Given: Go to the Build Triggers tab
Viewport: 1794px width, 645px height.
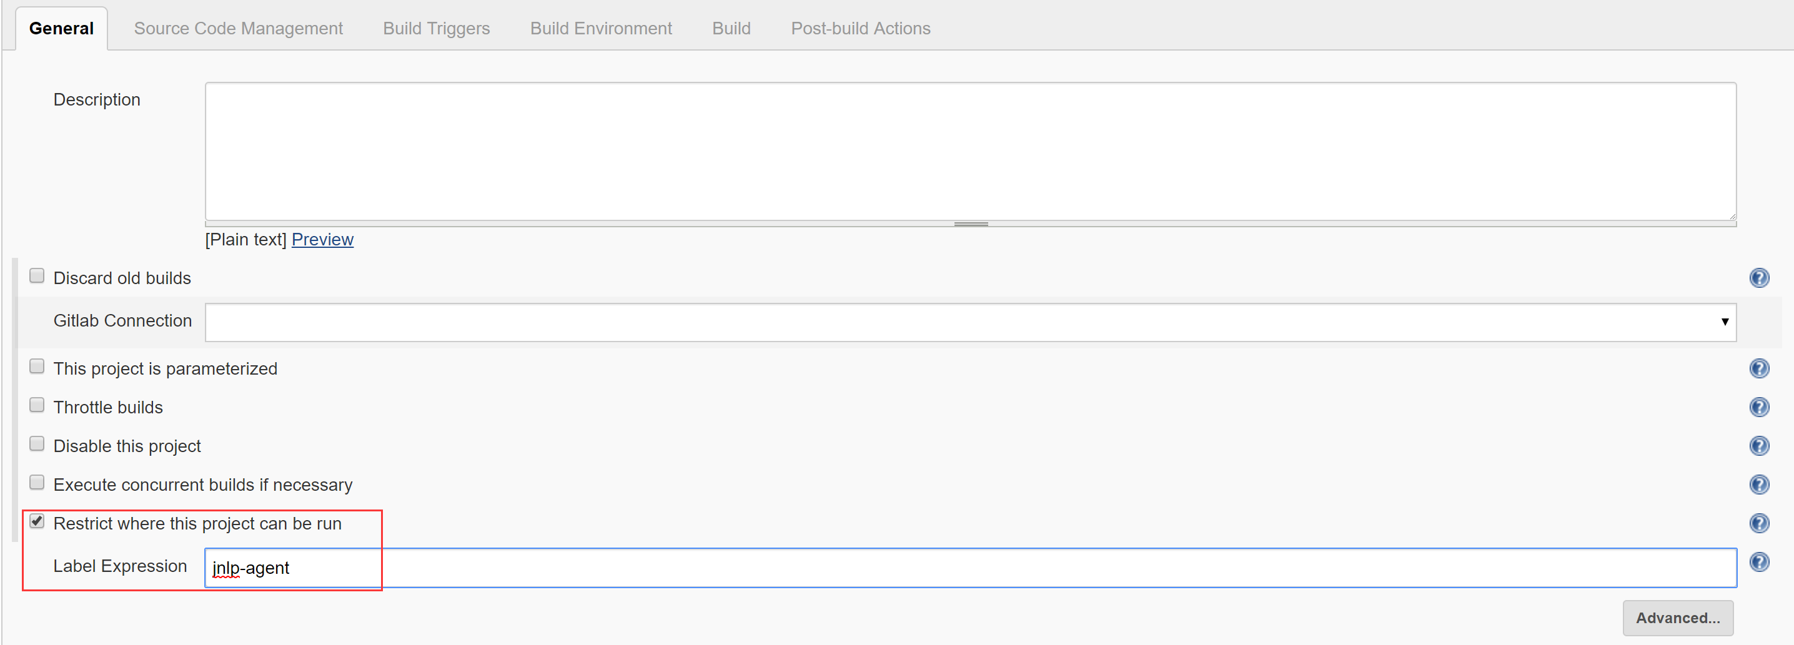Looking at the screenshot, I should 436,29.
